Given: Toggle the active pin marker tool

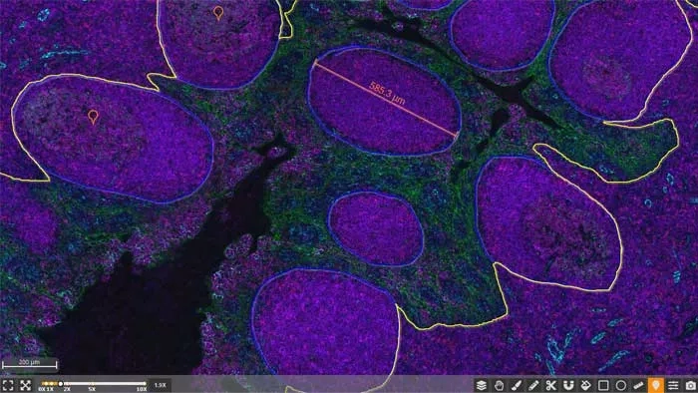Looking at the screenshot, I should (656, 385).
